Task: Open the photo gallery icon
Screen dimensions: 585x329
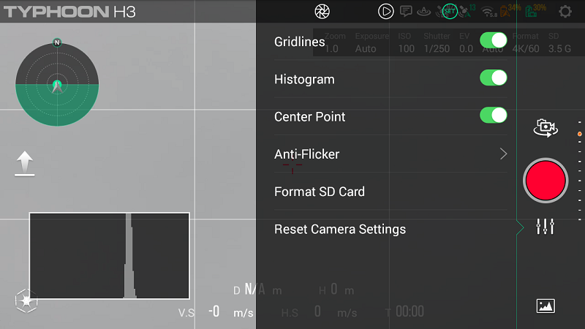Action: (546, 306)
